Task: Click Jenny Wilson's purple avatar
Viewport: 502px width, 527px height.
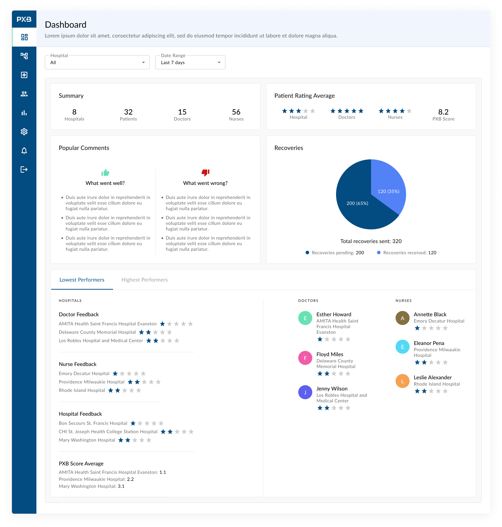Action: 305,392
